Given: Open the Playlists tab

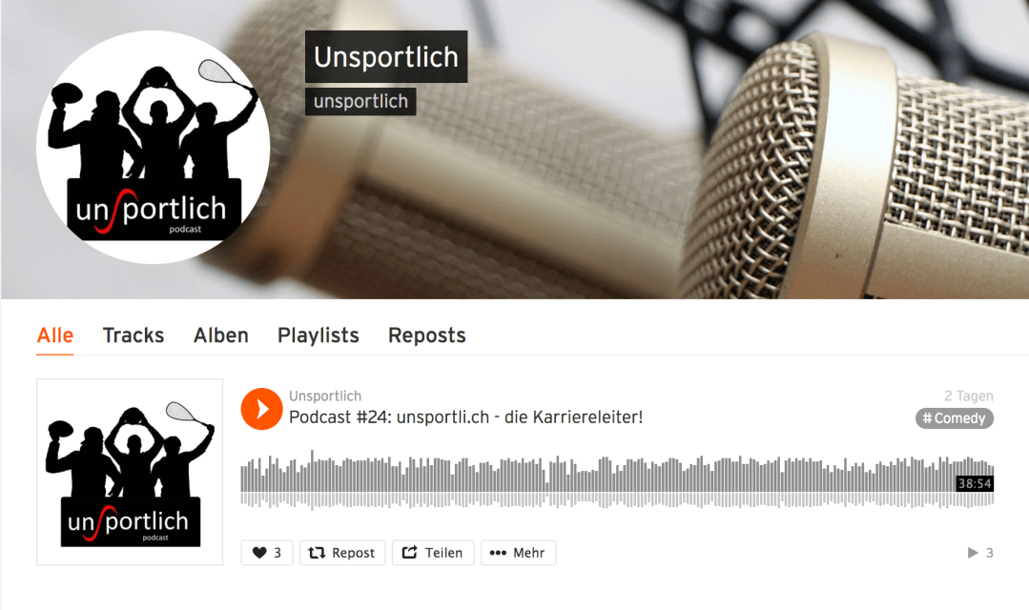Looking at the screenshot, I should point(319,335).
